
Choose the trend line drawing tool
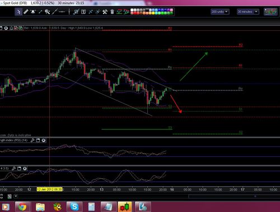(x=54, y=12)
